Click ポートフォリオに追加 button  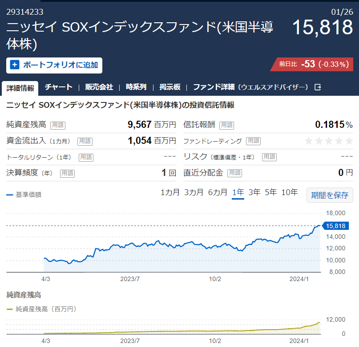tap(54, 65)
